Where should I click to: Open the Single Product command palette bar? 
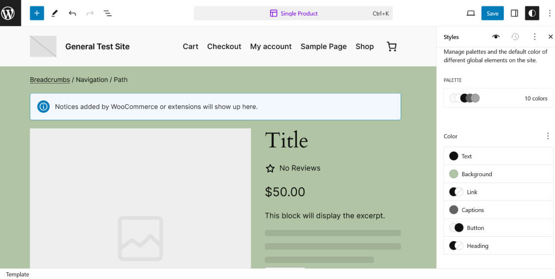tap(293, 13)
